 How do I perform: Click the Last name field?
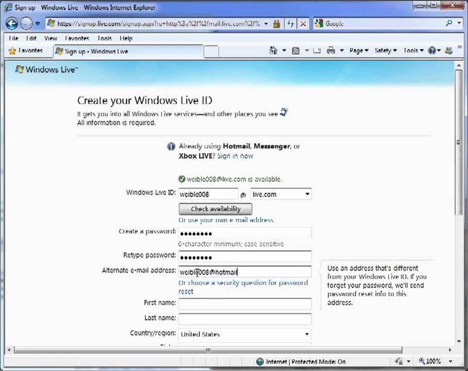pyautogui.click(x=245, y=319)
